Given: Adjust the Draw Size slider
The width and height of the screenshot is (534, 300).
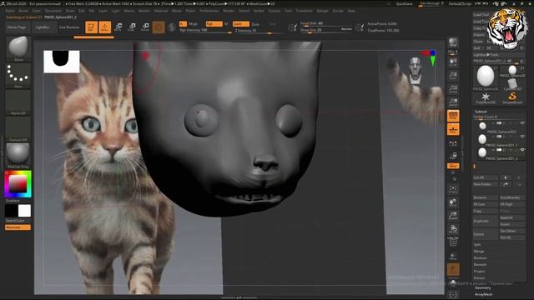Looking at the screenshot, I should (325, 30).
